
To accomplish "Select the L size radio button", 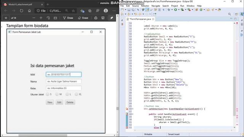I will (67, 94).
